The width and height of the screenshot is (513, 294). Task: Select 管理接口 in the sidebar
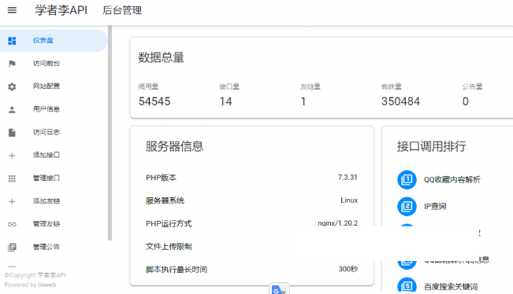click(54, 178)
